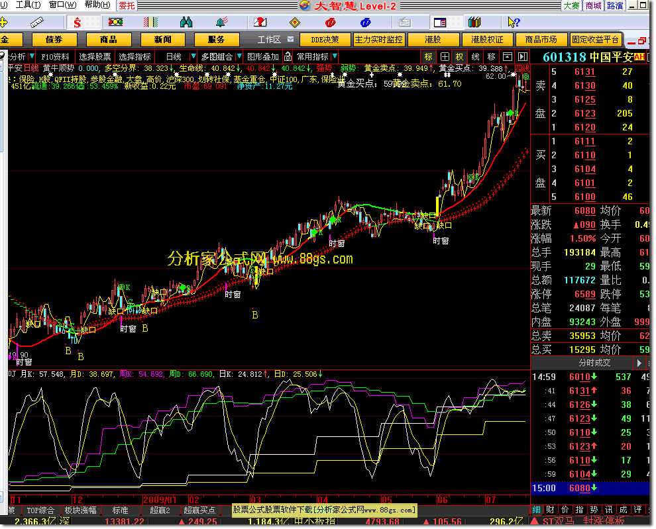Click the 商品 commodities button
This screenshot has height=529, width=656.
109,40
